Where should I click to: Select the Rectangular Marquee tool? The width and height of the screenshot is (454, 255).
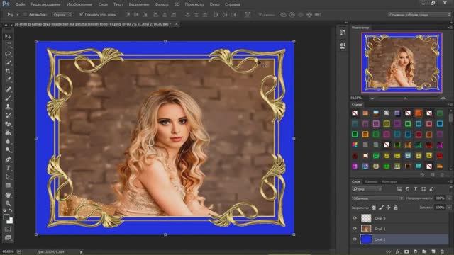pos(8,45)
